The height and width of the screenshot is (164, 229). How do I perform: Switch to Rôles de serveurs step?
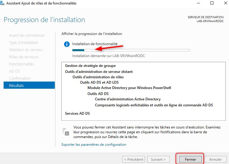click(23, 57)
